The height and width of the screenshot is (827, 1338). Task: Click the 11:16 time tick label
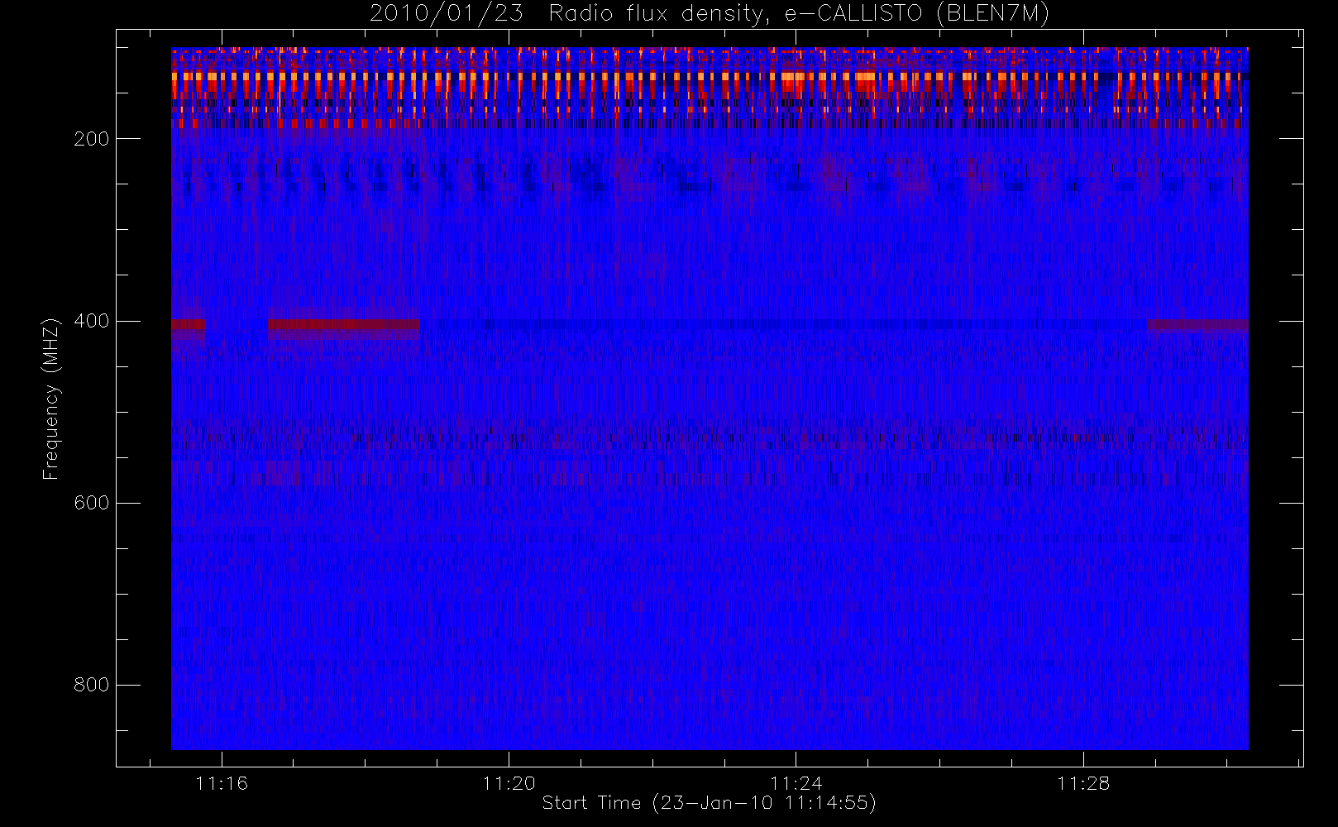point(222,783)
